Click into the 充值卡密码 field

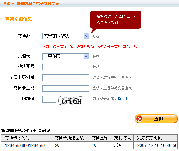(x=66, y=89)
